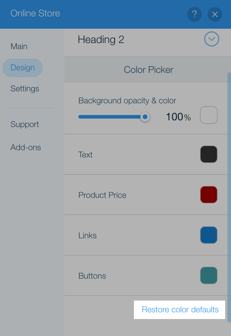This screenshot has height=336, width=231.
Task: Go to the Main menu item
Action: tap(19, 47)
